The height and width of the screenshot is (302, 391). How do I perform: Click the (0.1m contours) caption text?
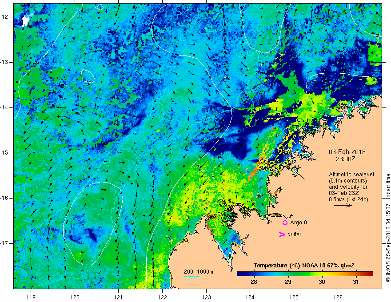point(348,181)
